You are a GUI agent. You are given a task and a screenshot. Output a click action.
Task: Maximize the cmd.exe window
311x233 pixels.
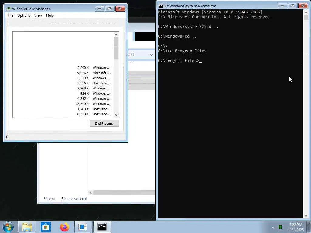tap(292, 6)
